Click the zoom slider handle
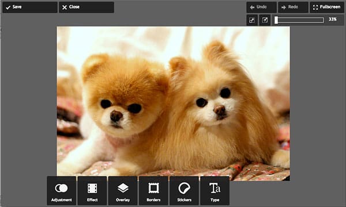The height and width of the screenshot is (207, 346). coord(276,20)
